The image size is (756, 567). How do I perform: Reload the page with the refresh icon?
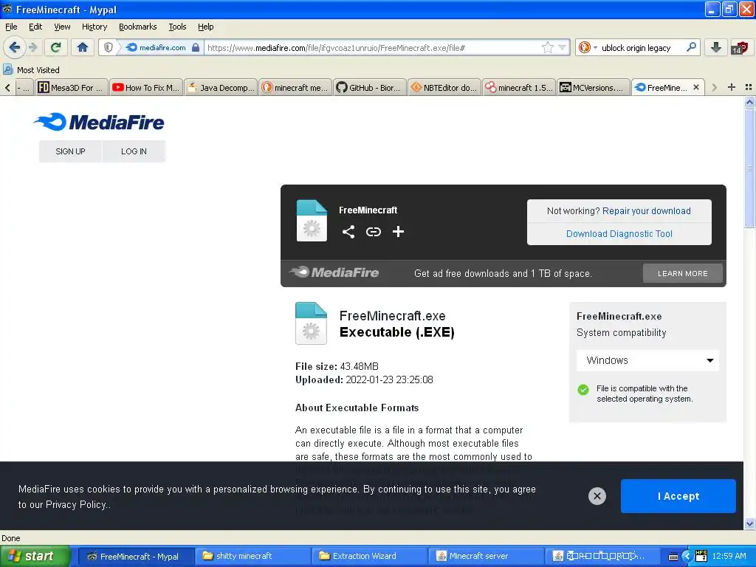[55, 47]
